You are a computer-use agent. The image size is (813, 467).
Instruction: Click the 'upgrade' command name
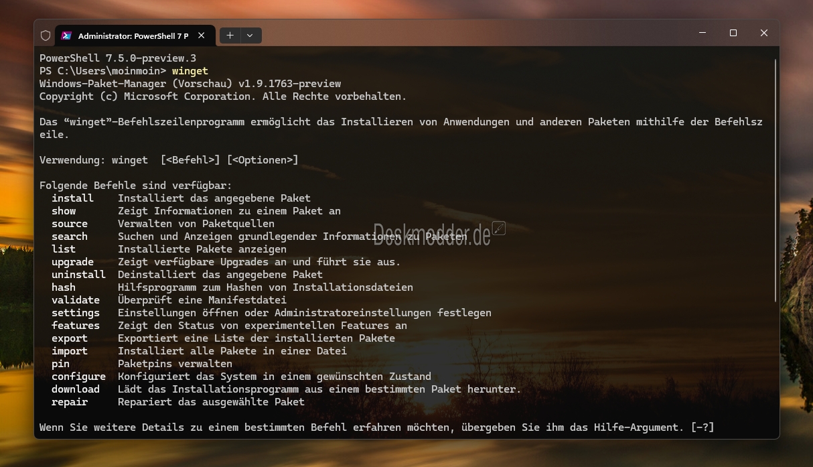pos(72,262)
